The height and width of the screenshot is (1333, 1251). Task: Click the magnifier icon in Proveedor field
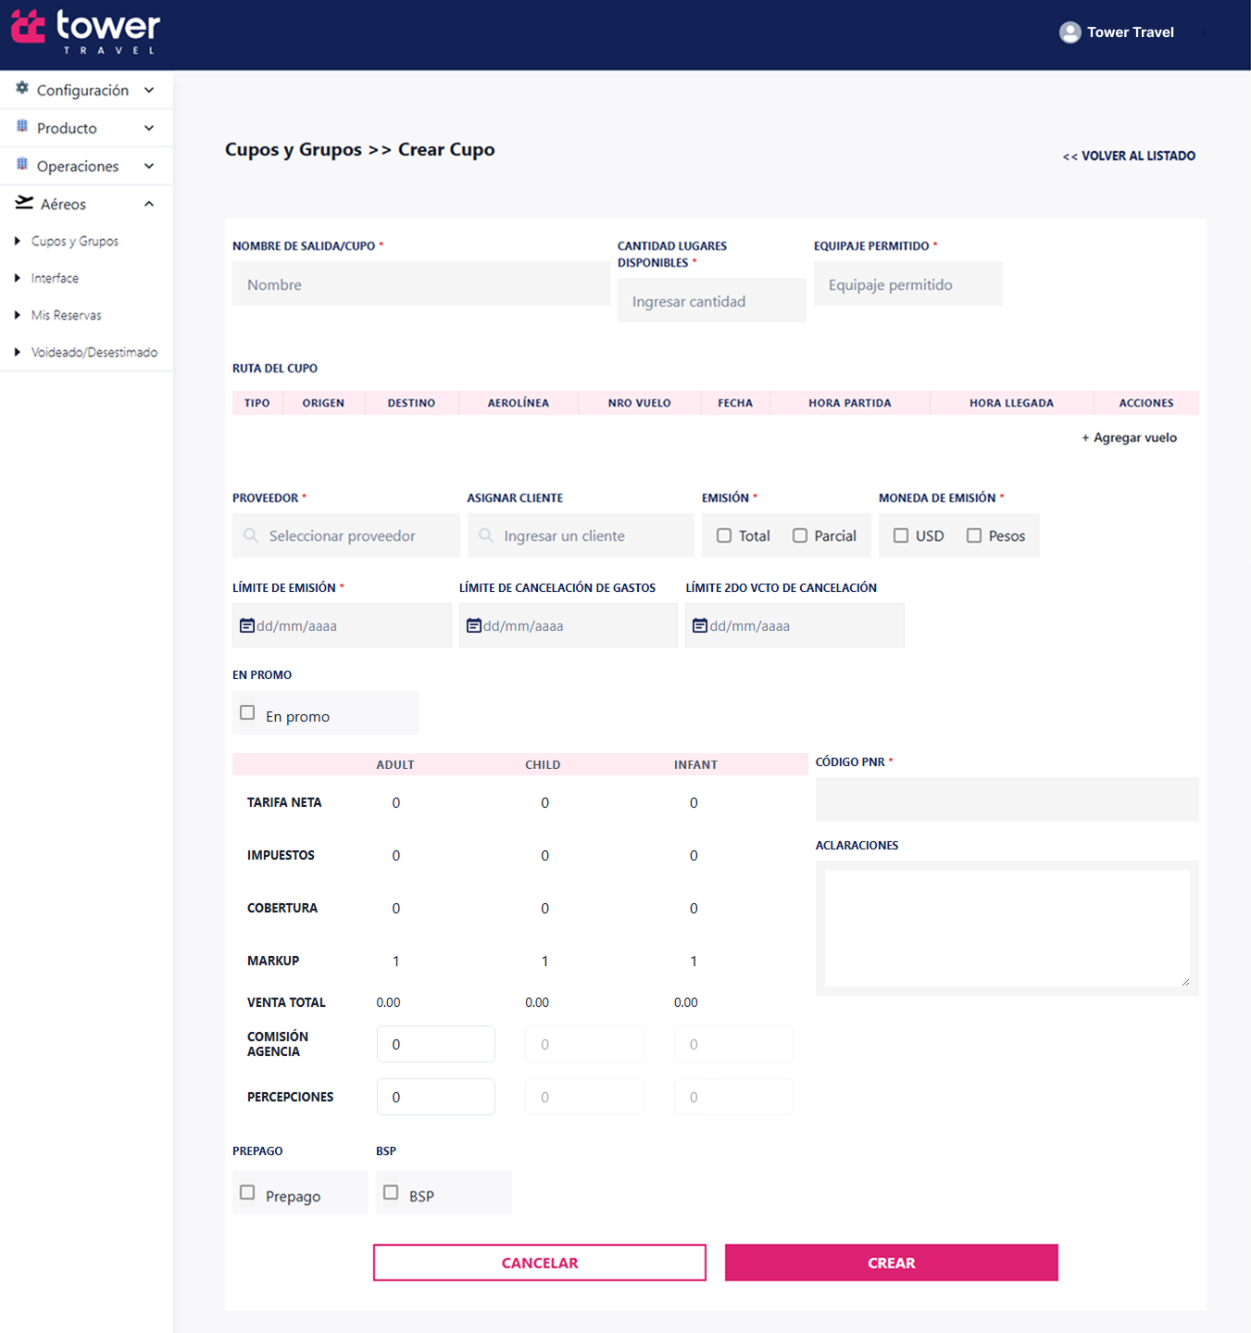pos(251,535)
